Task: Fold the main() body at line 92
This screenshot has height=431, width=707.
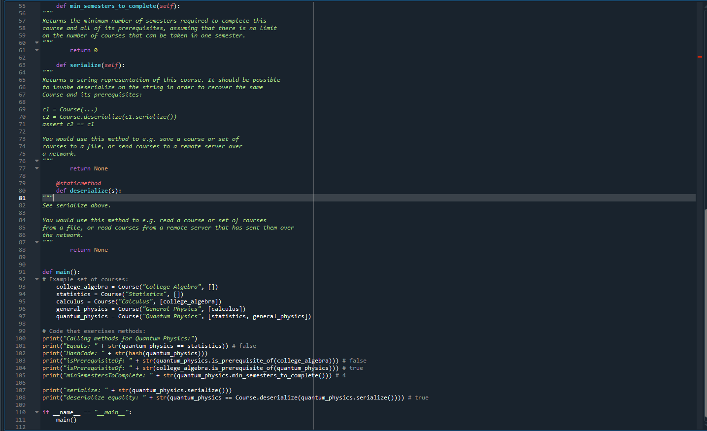Action: pos(36,279)
